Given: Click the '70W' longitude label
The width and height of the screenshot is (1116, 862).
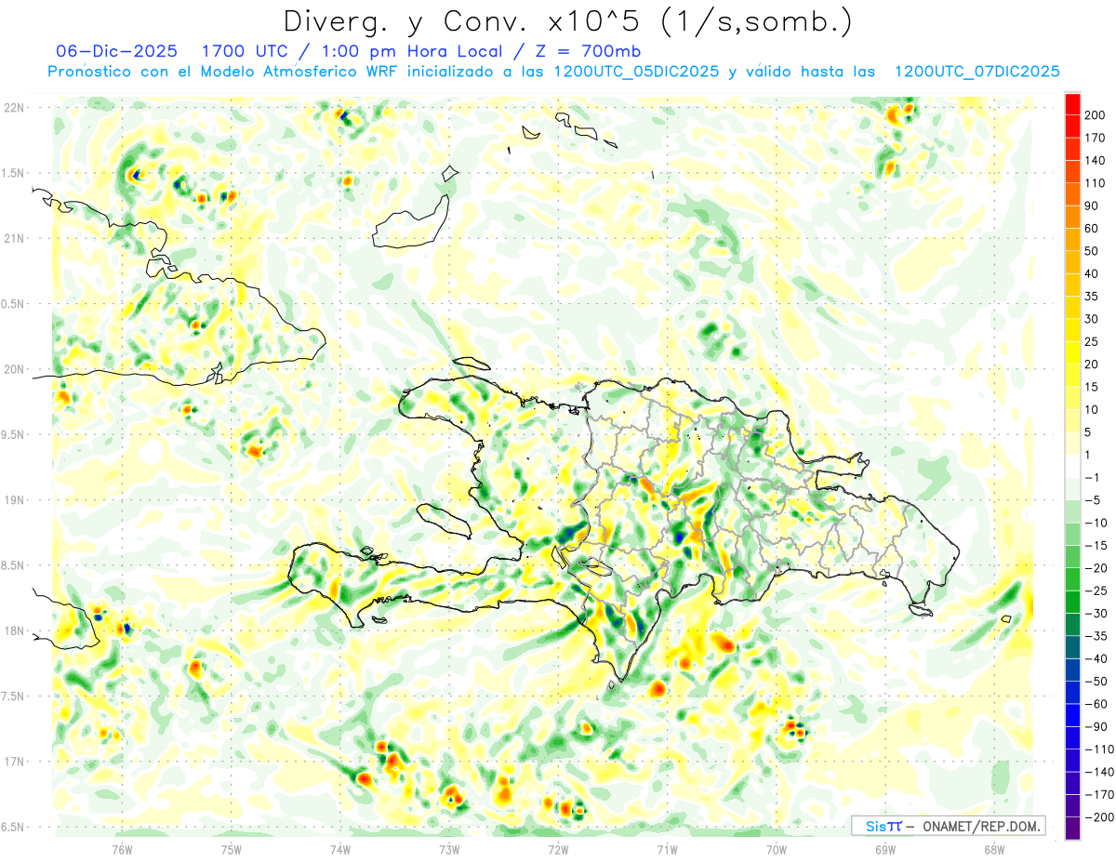Looking at the screenshot, I should pos(777,850).
